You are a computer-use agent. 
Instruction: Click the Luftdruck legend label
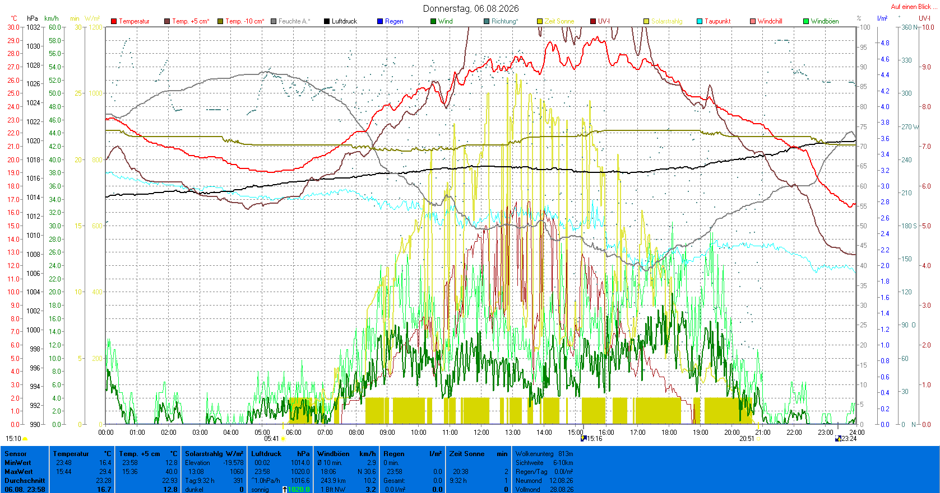pos(344,21)
